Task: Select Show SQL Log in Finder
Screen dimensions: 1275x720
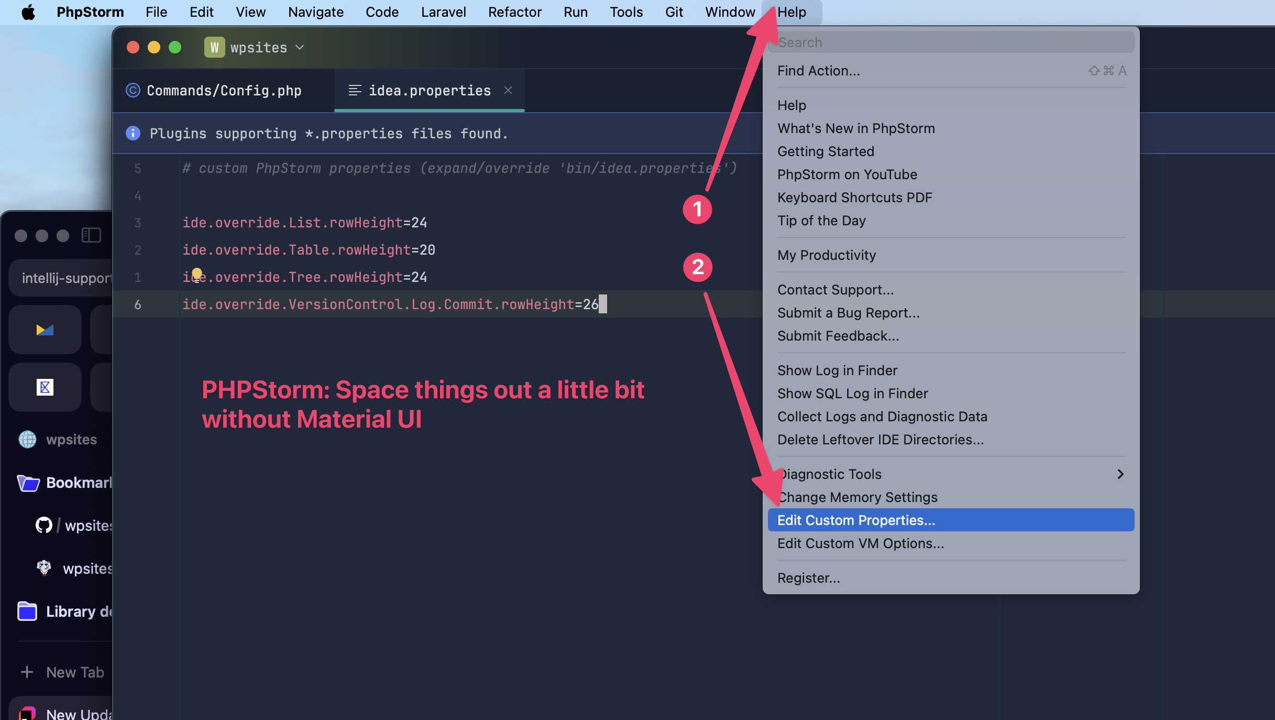Action: (951, 394)
